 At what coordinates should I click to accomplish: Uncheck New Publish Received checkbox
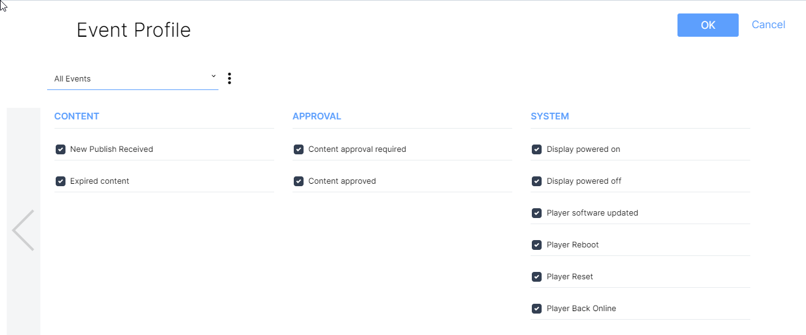coord(61,149)
